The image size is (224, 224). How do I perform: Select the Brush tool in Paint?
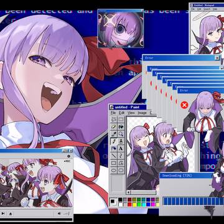121,141
